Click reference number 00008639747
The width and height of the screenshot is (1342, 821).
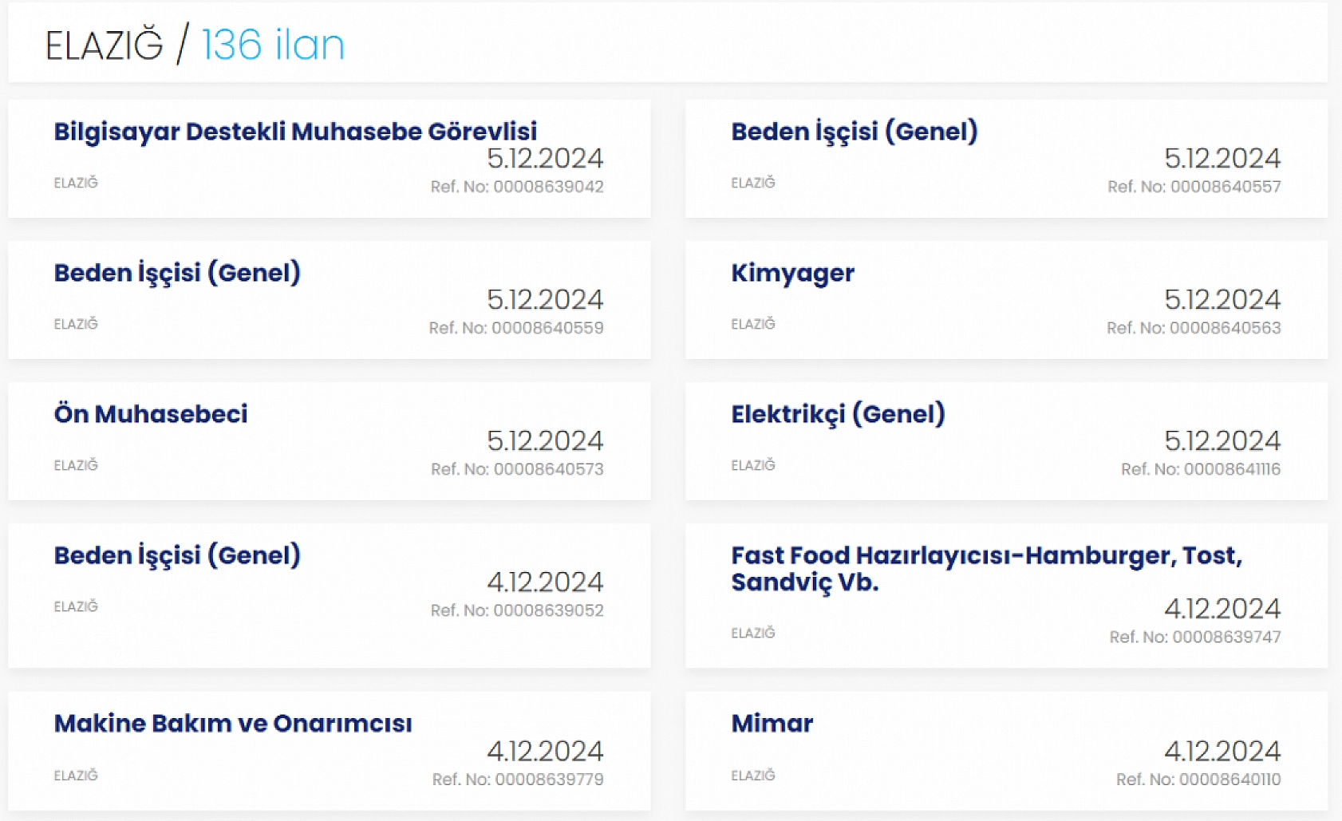tap(1194, 637)
